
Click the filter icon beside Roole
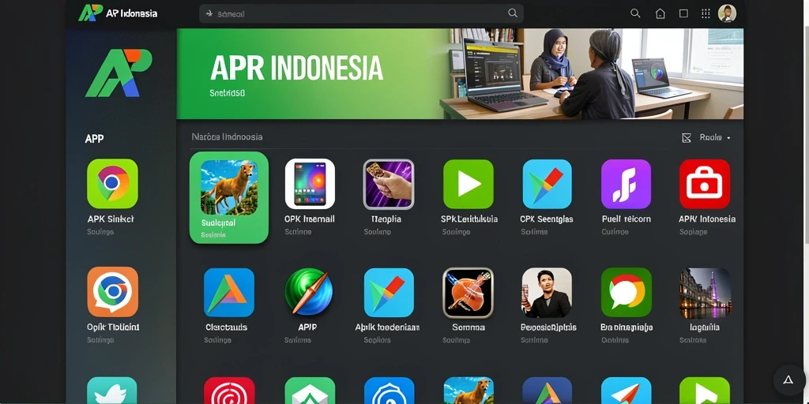[687, 137]
